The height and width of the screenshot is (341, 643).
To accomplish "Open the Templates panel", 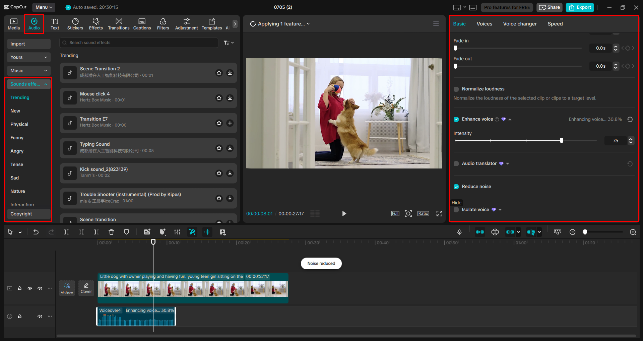I will (x=211, y=23).
